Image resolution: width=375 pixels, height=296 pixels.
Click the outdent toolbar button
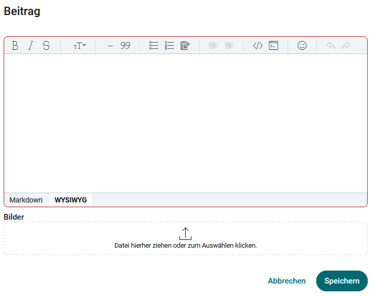(x=229, y=46)
